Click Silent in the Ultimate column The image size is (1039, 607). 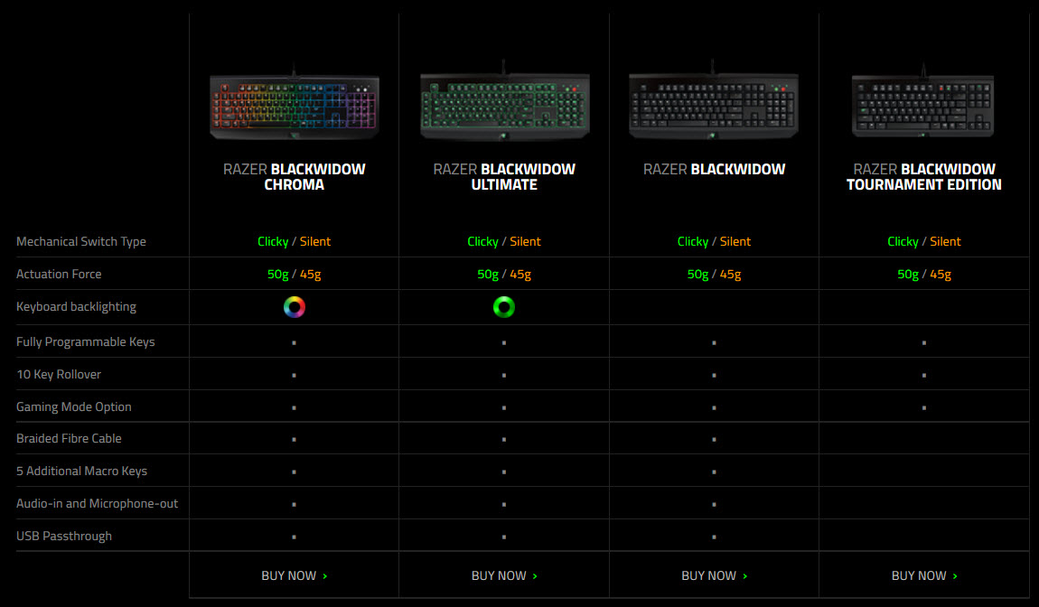point(526,242)
